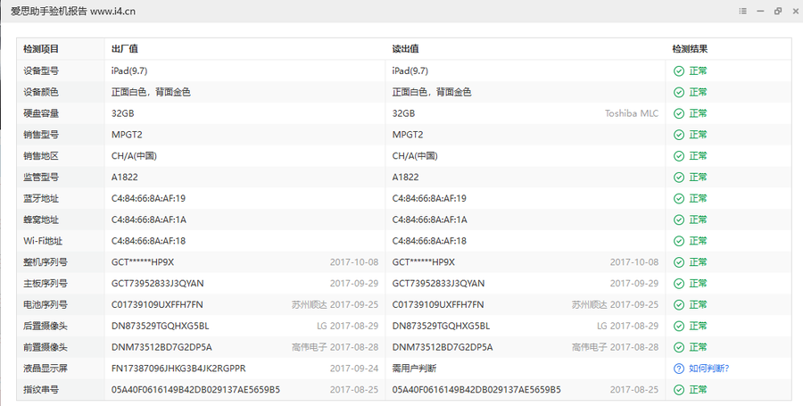Click factory rear camera serial DN873529TGQHXG5BL

[x=160, y=326]
